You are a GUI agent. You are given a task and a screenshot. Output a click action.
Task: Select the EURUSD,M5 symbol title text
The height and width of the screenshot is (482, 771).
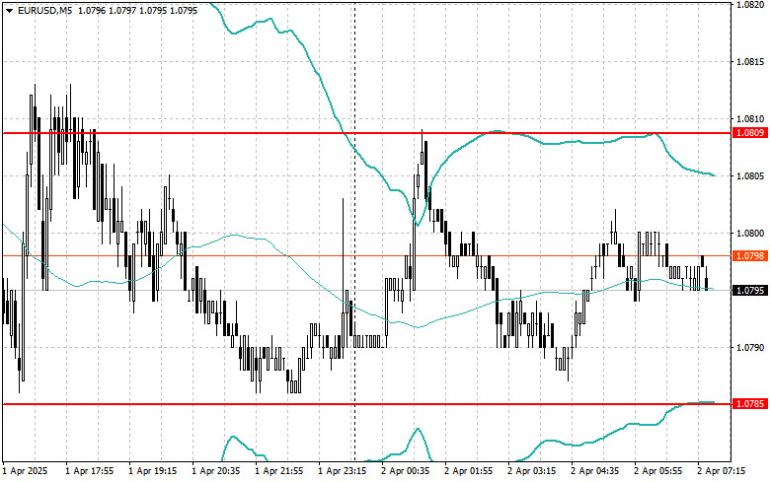(x=45, y=10)
